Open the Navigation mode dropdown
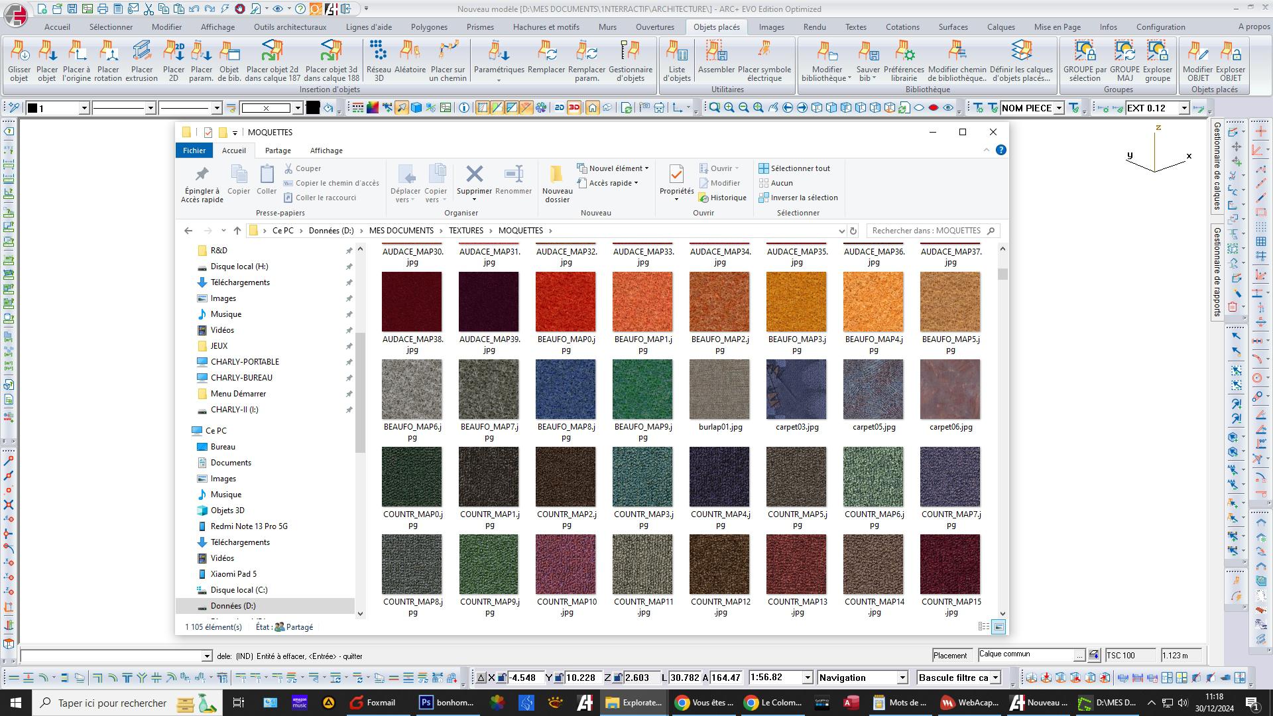The height and width of the screenshot is (716, 1273). (902, 678)
